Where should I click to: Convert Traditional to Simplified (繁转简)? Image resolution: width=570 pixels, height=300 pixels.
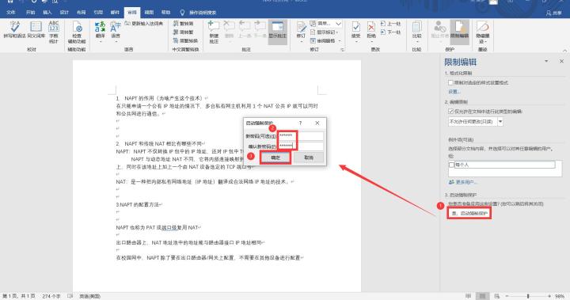[x=183, y=24]
